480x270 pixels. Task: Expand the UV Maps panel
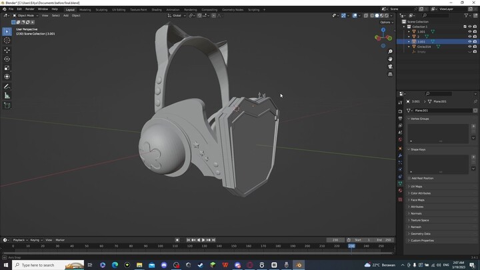(442, 187)
